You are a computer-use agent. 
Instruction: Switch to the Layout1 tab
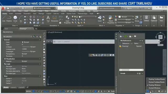tap(13, 87)
